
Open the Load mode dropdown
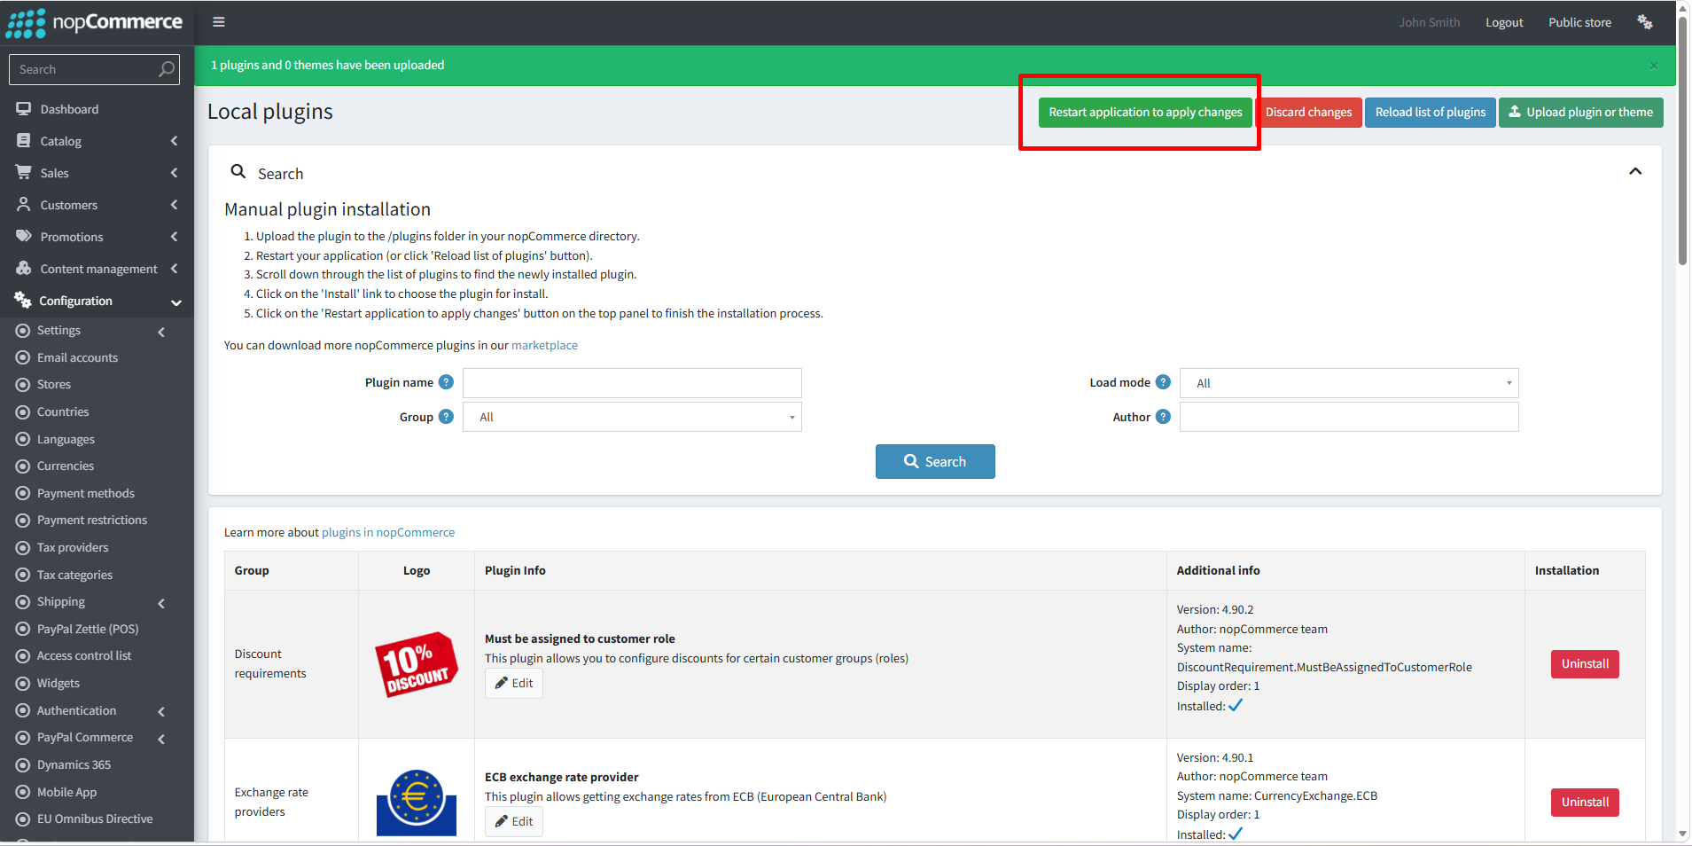(x=1349, y=383)
